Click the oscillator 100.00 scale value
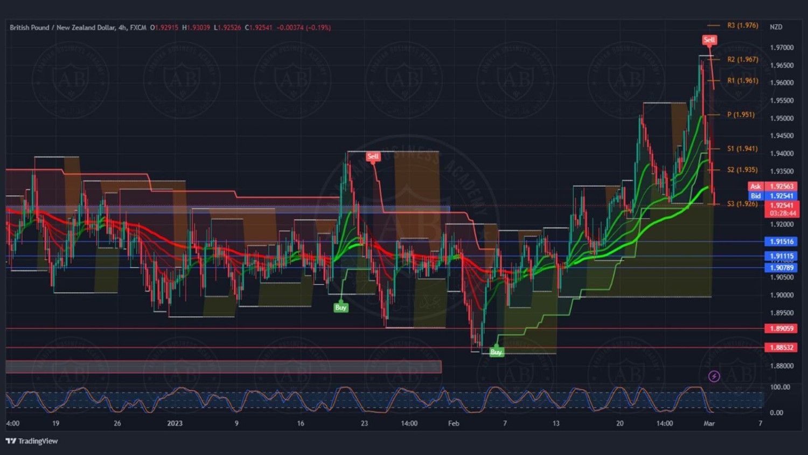Screen dimensions: 808x455 (780, 387)
